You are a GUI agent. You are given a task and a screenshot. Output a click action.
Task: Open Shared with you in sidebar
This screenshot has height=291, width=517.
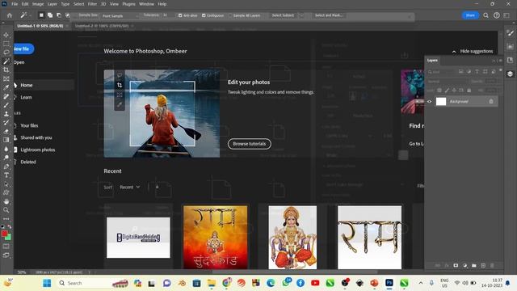[x=36, y=137]
